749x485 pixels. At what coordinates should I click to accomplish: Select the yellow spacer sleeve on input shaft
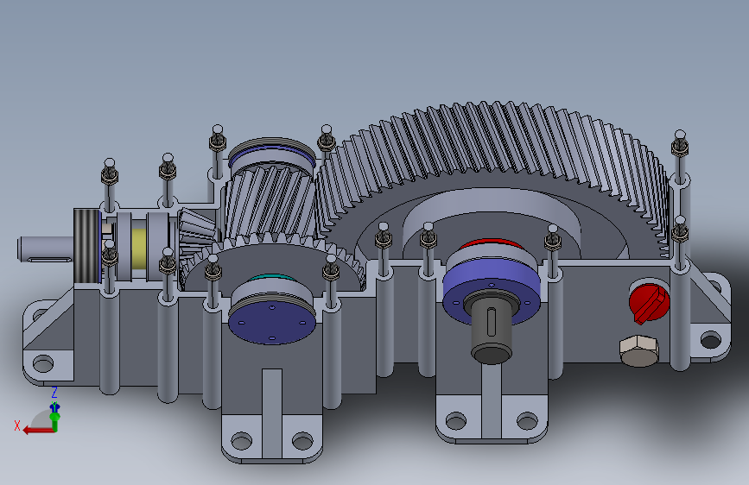pyautogui.click(x=139, y=247)
